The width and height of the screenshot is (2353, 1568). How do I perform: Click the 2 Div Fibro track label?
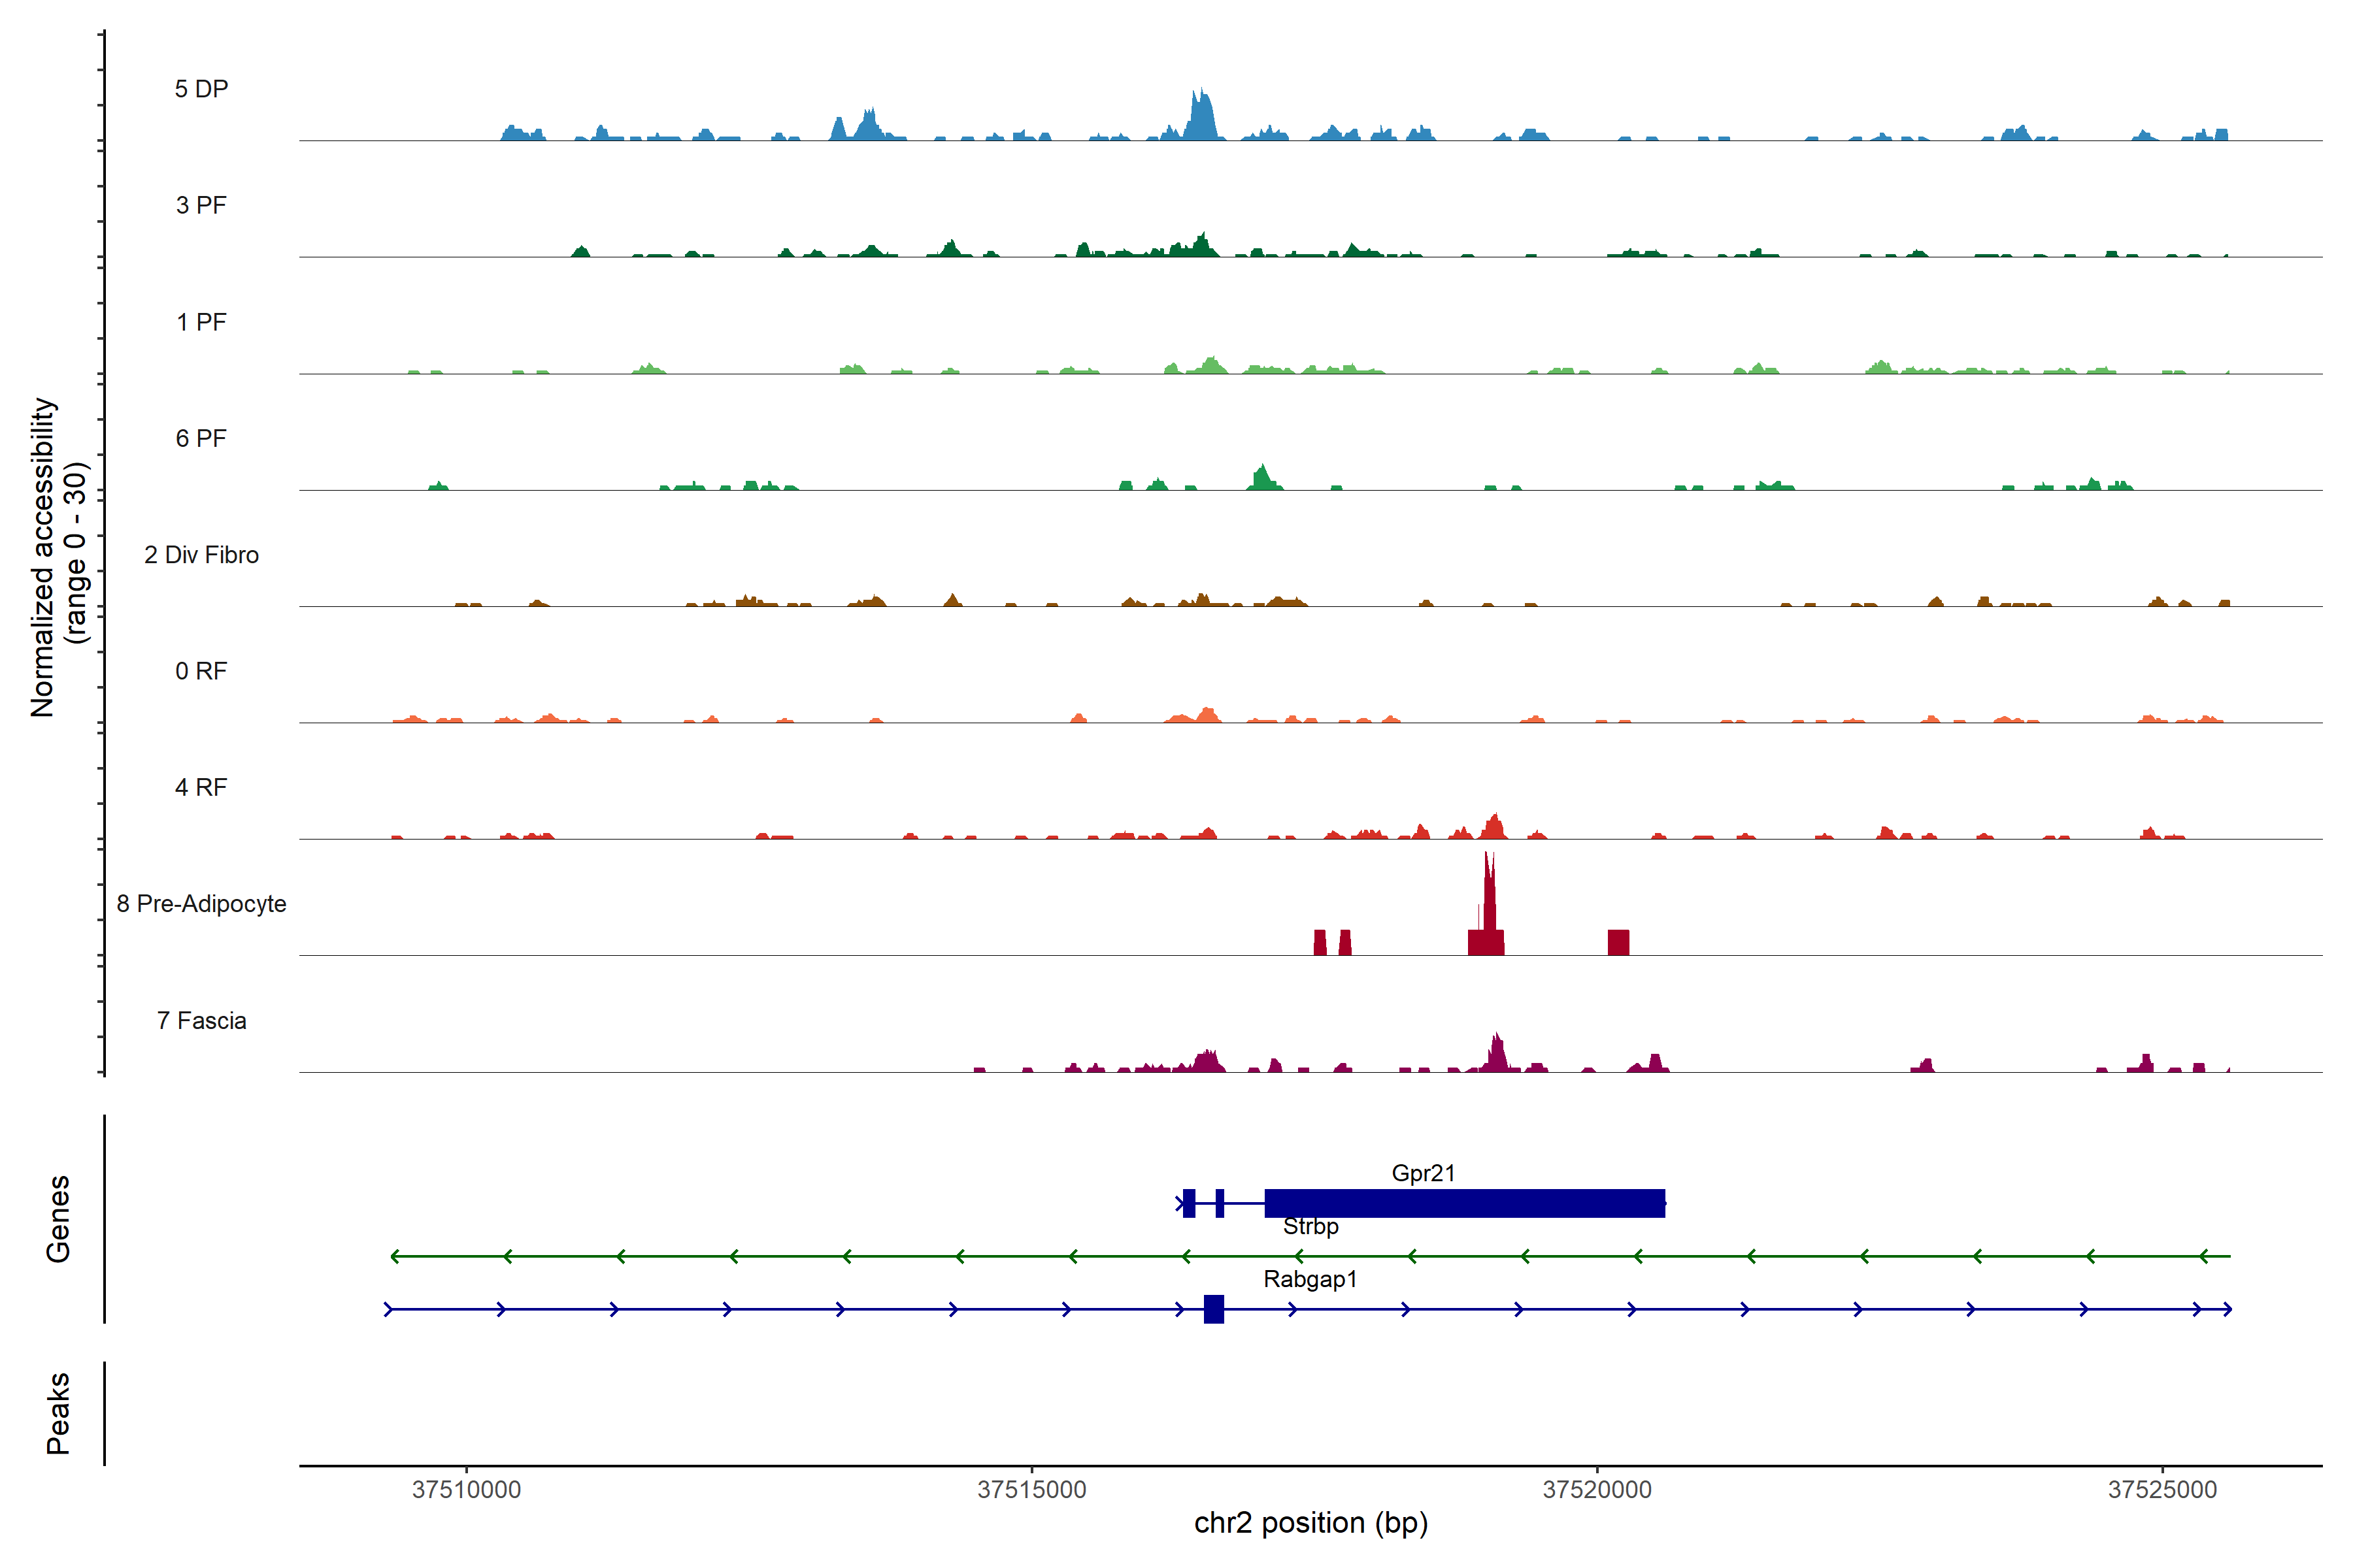pyautogui.click(x=201, y=555)
